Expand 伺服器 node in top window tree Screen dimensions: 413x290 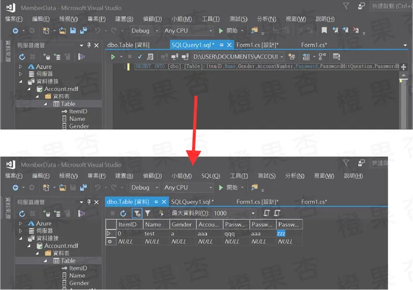pos(21,74)
